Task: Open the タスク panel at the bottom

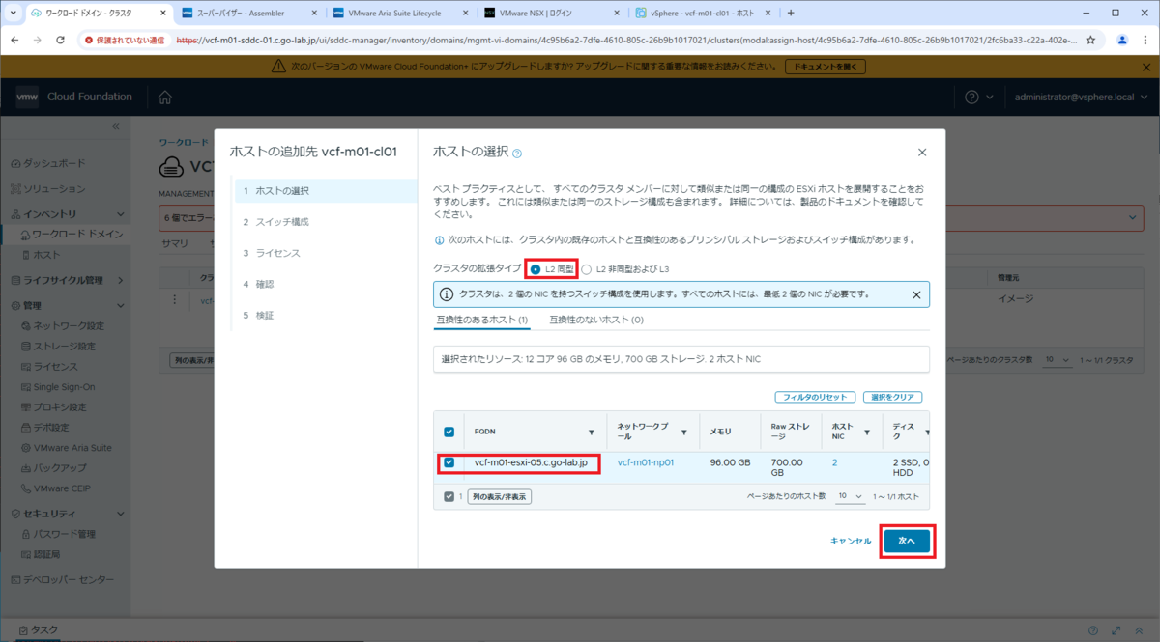Action: tap(39, 630)
